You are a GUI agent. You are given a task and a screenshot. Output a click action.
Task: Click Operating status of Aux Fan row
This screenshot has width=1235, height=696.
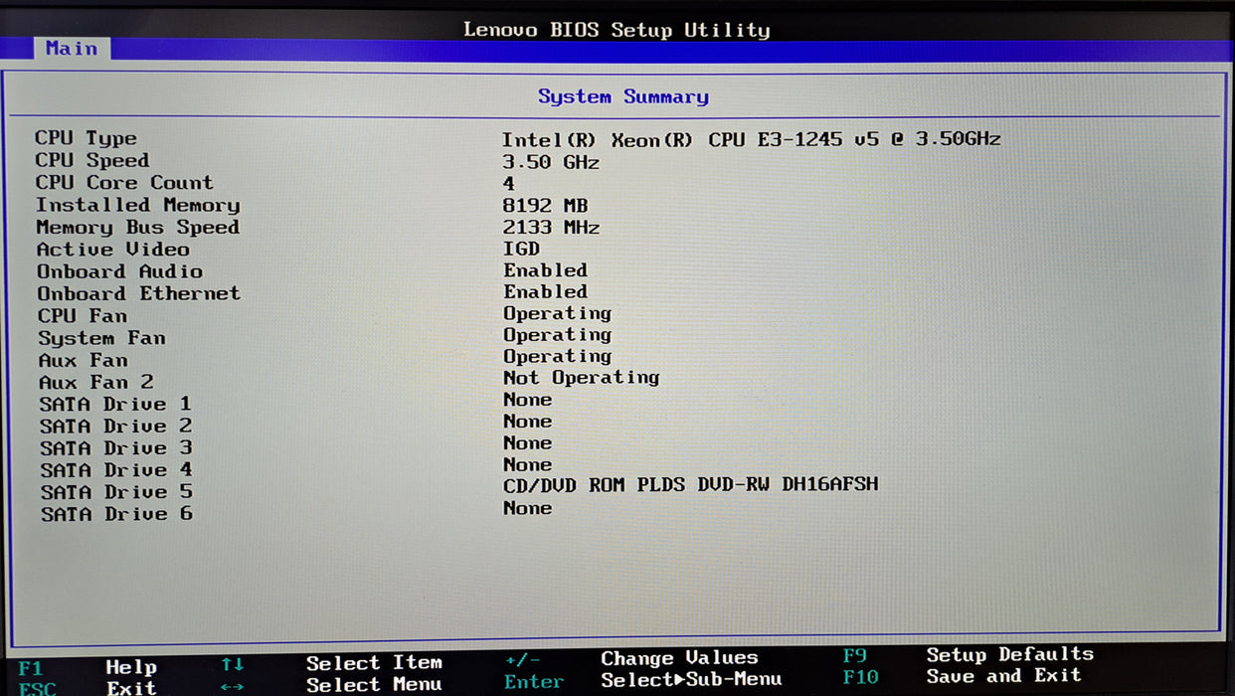tap(557, 356)
